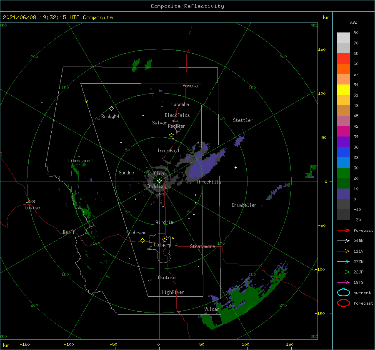Click the cyan 27ZW arrow icon
Viewport: 375px width, 350px height.
pyautogui.click(x=343, y=262)
